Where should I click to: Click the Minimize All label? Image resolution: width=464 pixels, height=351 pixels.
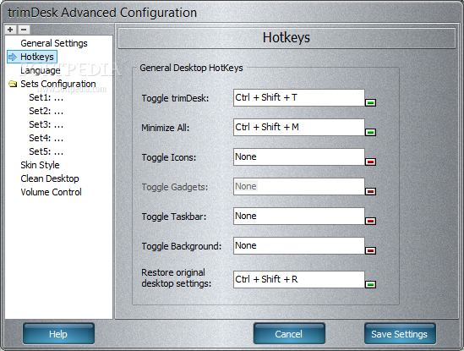tap(165, 128)
